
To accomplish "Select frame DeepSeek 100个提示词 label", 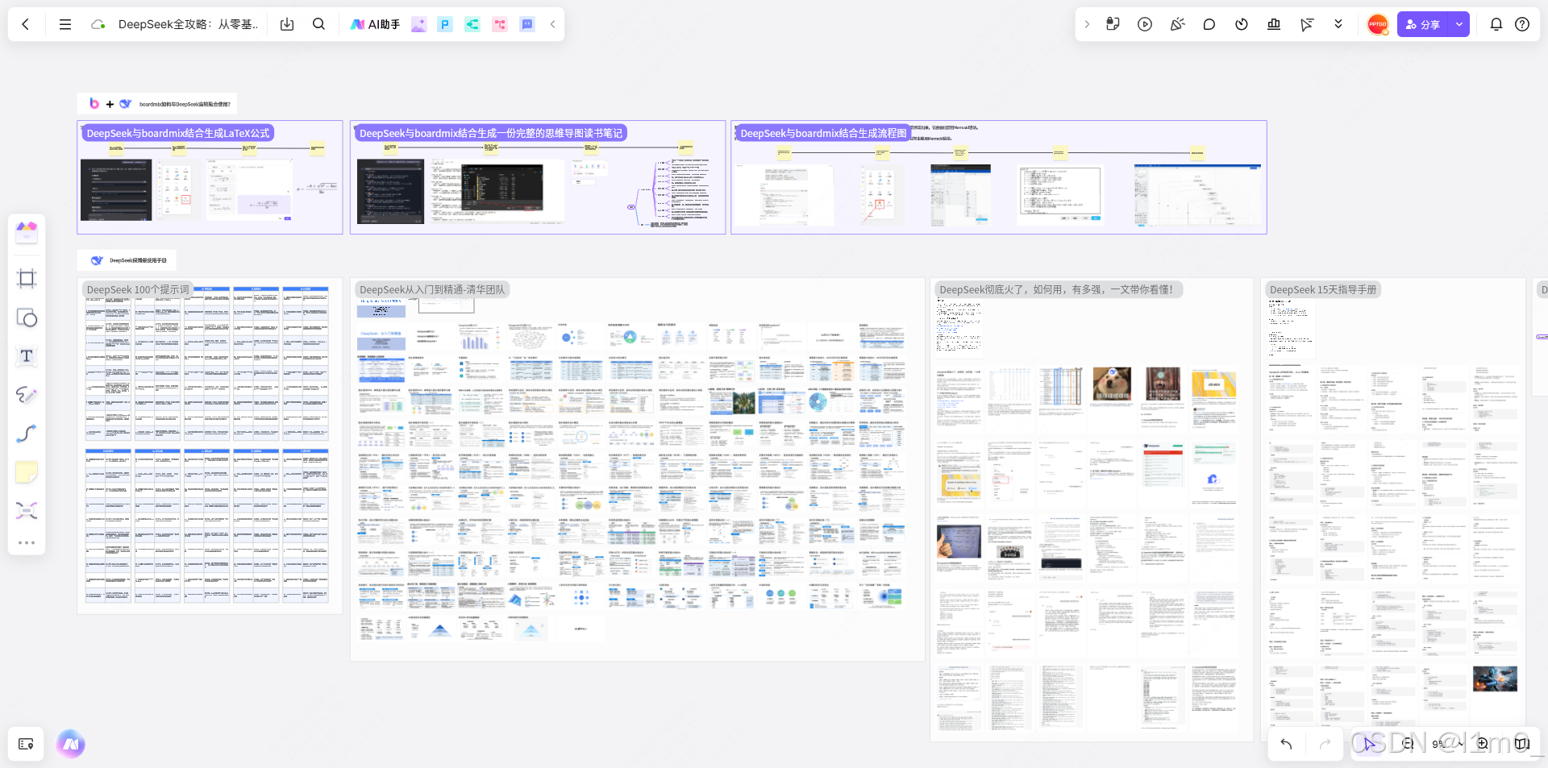I will click(138, 289).
